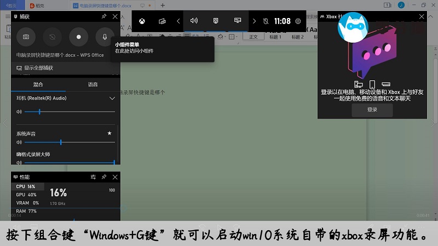Toggle the Capture widget in Game Bar
This screenshot has width=438, height=246.
pos(216,21)
